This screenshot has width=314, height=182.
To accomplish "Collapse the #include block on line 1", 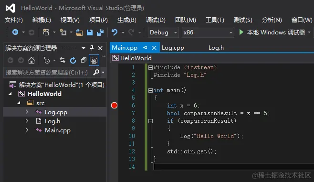I will click(x=150, y=67).
